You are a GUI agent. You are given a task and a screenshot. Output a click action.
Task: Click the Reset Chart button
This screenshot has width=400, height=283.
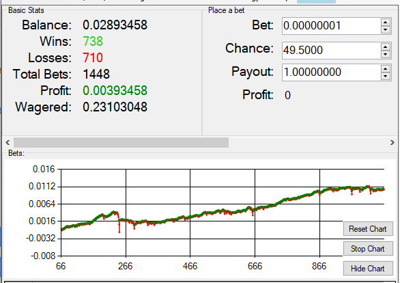[x=368, y=229]
